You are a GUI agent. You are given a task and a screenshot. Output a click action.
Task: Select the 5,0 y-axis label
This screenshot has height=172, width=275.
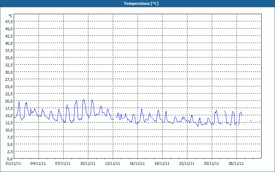pyautogui.click(x=10, y=144)
